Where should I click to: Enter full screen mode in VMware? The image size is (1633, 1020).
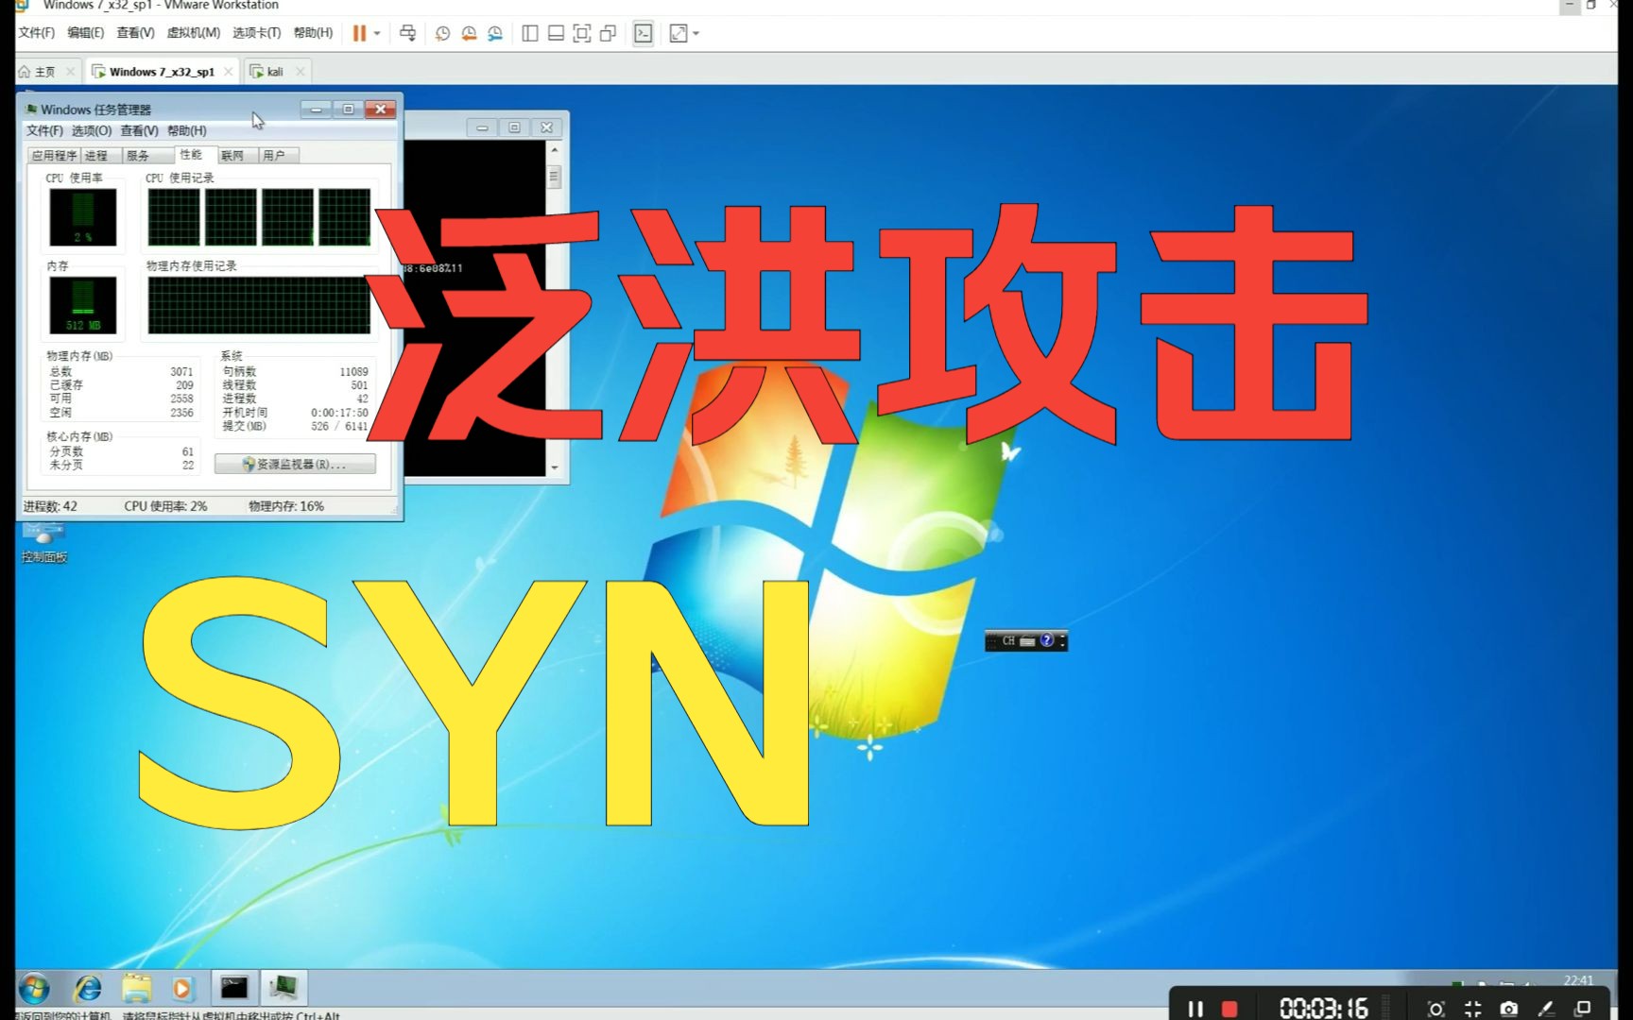pos(582,33)
